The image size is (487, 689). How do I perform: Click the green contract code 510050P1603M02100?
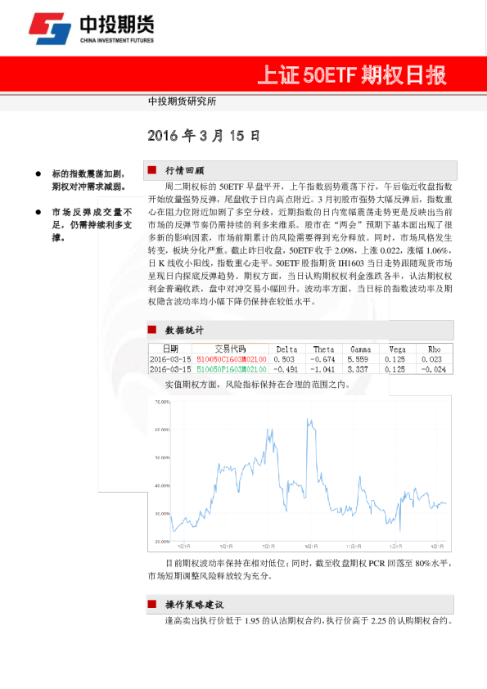click(x=231, y=370)
